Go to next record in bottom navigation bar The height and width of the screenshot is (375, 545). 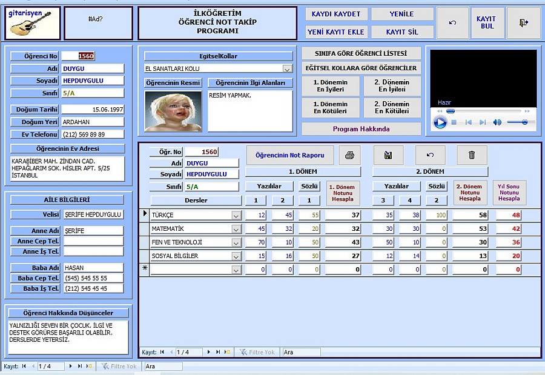pyautogui.click(x=71, y=367)
